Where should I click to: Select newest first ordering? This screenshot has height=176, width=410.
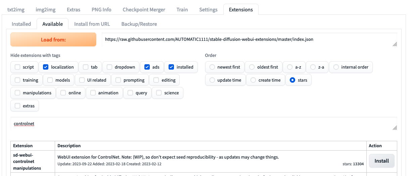[x=212, y=67]
